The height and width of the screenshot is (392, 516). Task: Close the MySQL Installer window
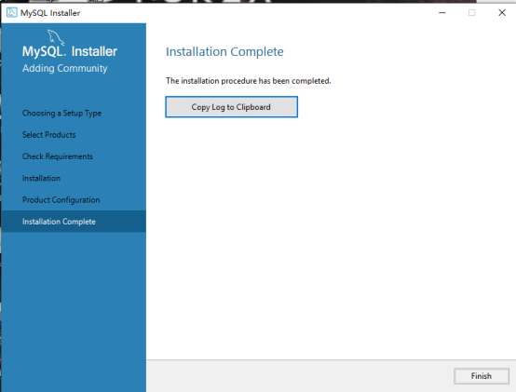502,12
